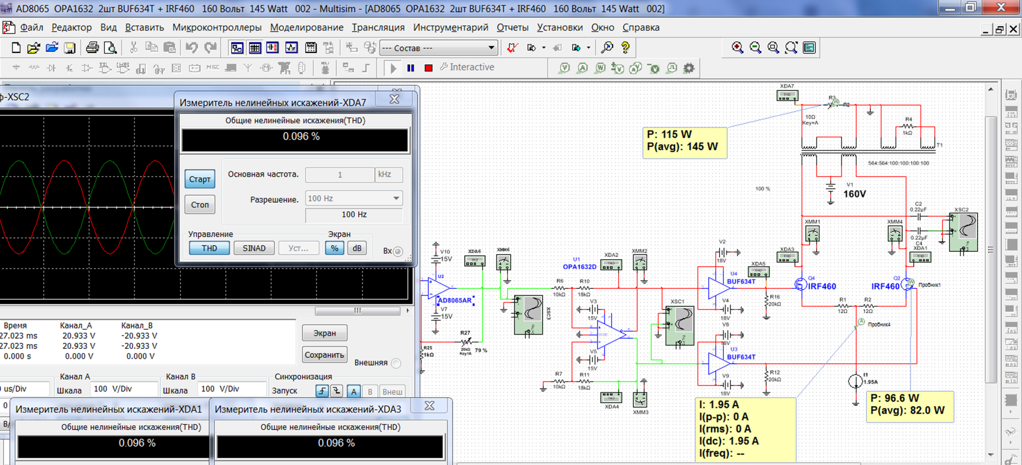The height and width of the screenshot is (465, 1022).
Task: Click the Undo arrow icon
Action: click(192, 48)
